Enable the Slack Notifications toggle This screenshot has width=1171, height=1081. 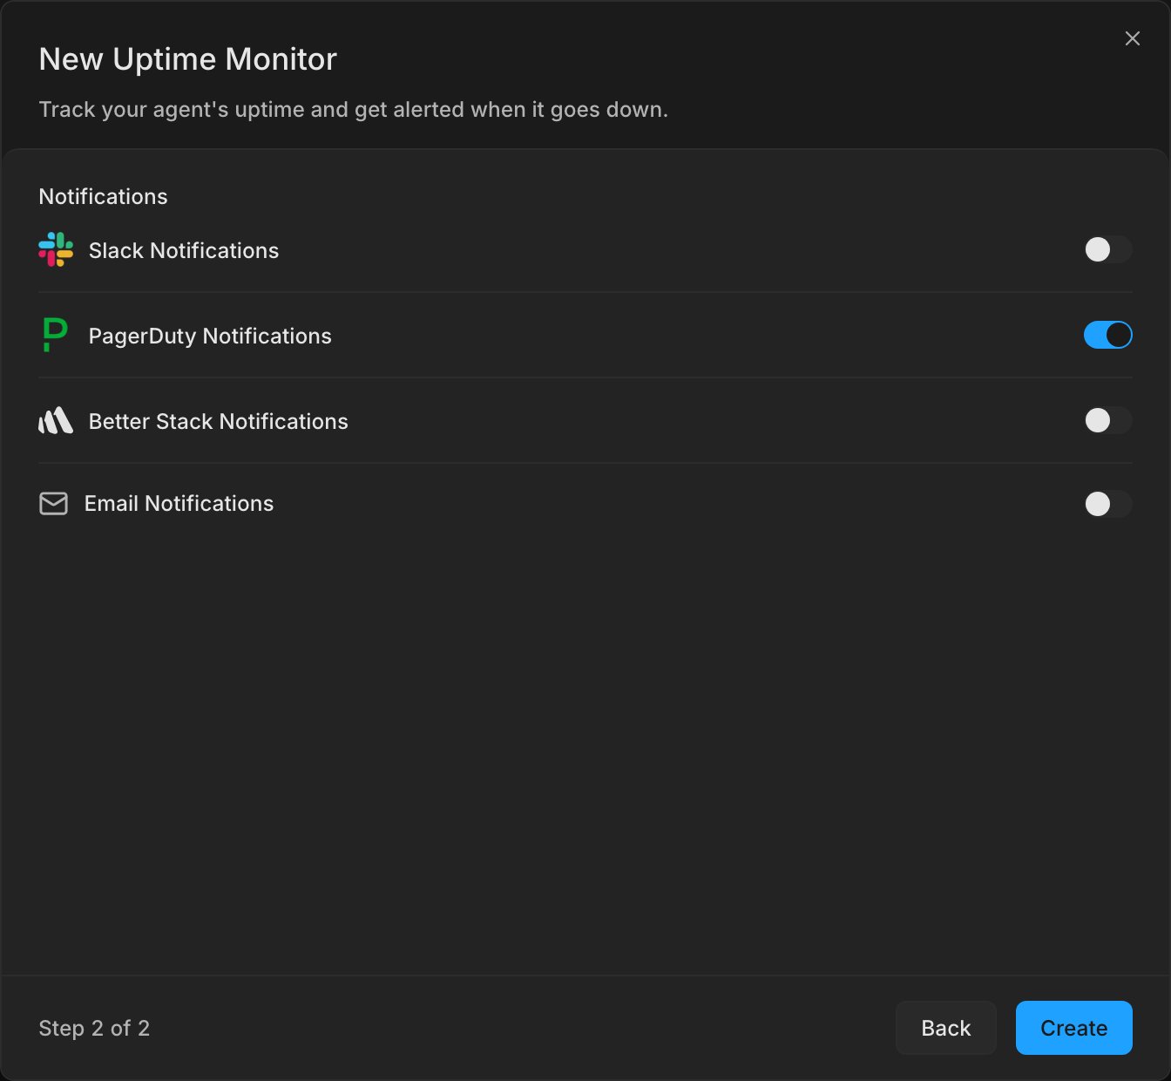click(1107, 249)
